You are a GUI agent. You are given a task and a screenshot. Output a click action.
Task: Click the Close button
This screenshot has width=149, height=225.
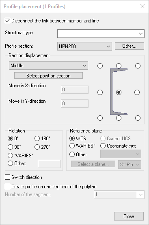pyautogui.click(x=129, y=216)
